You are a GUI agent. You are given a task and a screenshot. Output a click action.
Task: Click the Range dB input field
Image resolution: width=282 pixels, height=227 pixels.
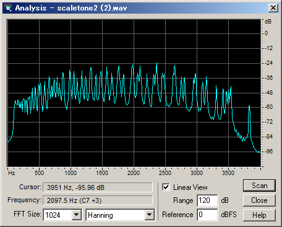coord(207,200)
